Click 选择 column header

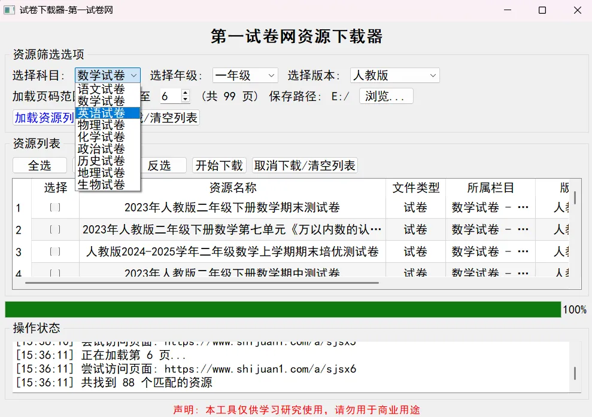click(x=56, y=188)
